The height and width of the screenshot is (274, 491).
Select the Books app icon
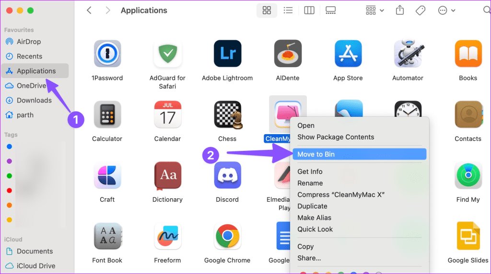(468, 54)
